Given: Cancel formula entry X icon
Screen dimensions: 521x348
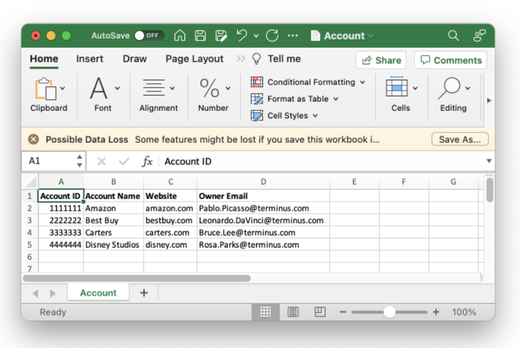Looking at the screenshot, I should tap(102, 161).
